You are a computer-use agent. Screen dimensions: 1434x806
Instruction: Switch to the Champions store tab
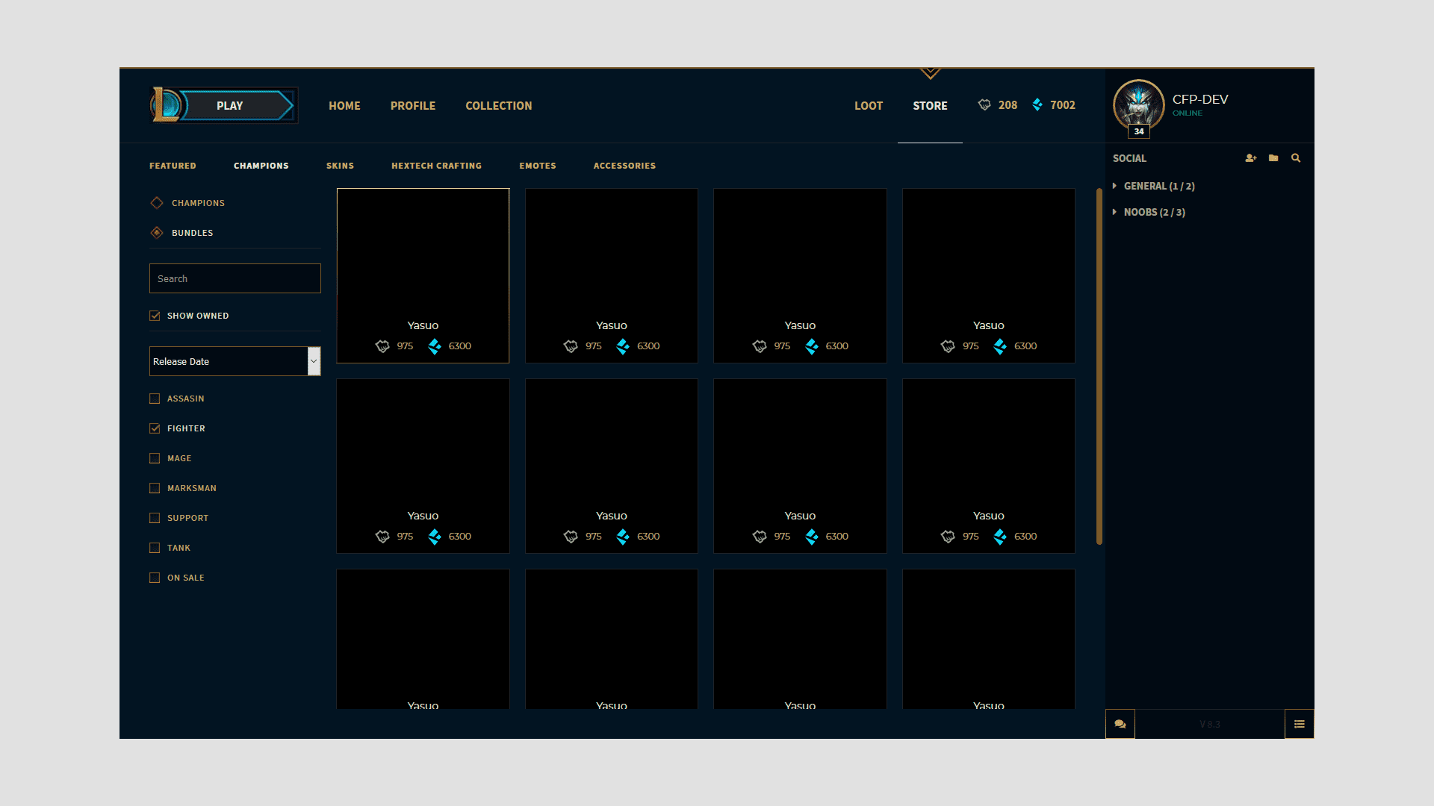[261, 166]
